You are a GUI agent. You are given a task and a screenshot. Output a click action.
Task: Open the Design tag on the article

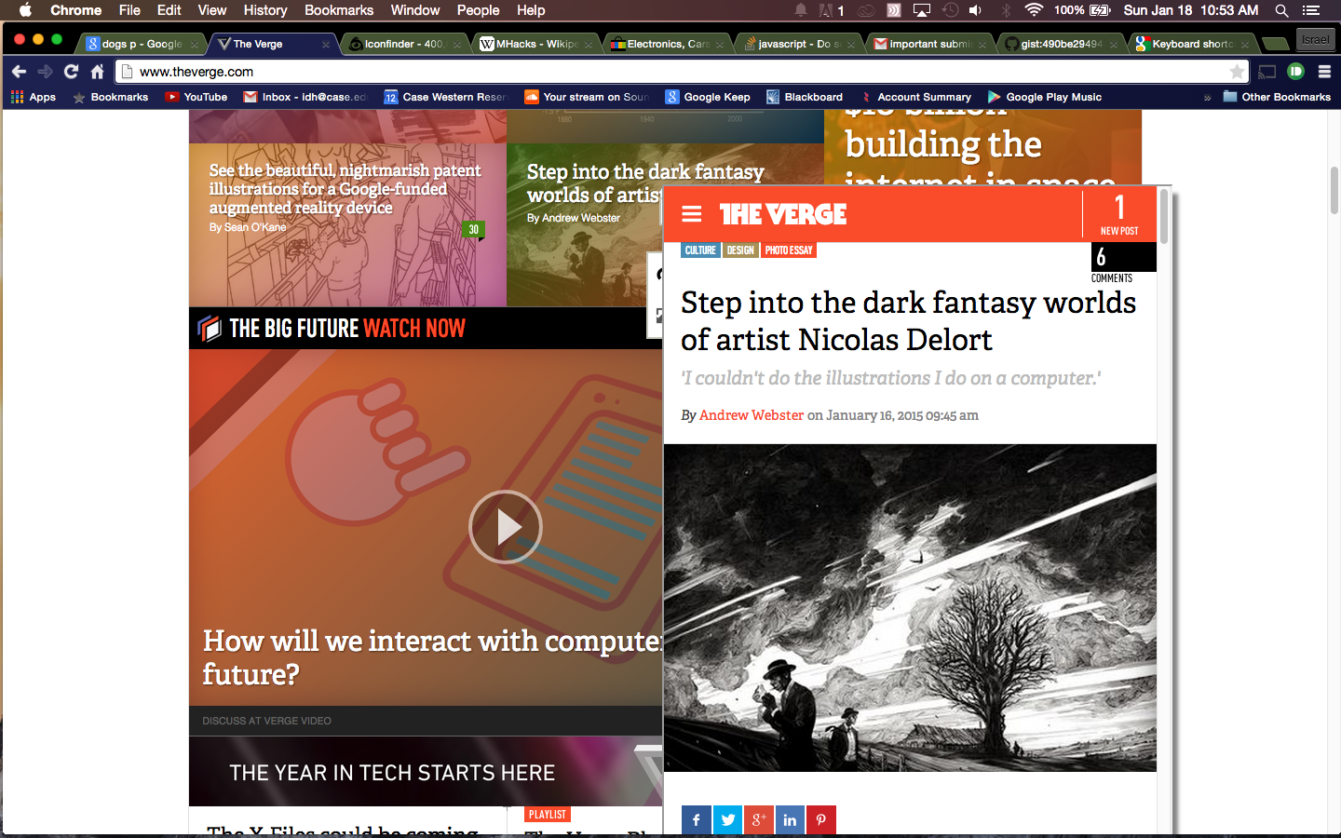pyautogui.click(x=740, y=250)
